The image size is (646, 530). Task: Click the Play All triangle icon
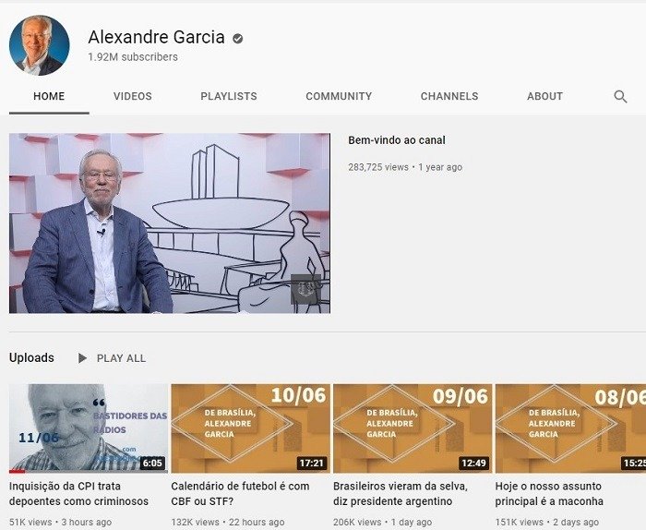click(x=83, y=358)
